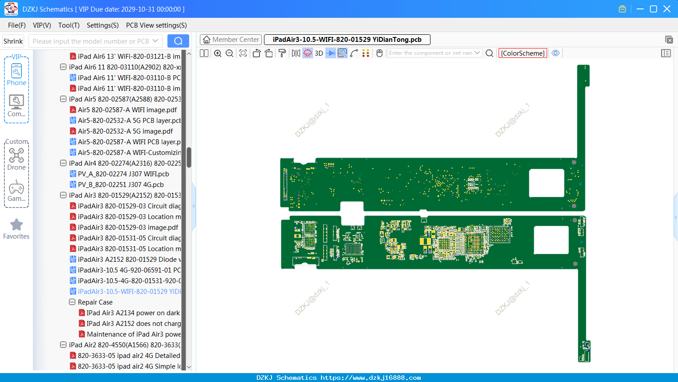Open the ColorScheme button
Screen dimensions: 678x382
[x=523, y=53]
